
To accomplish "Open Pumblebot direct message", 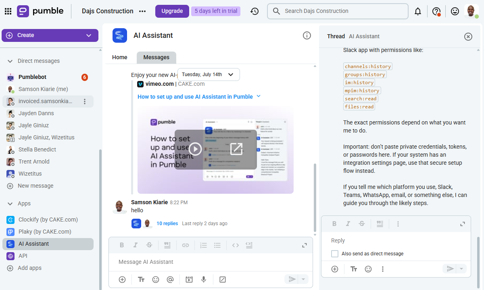I will click(x=48, y=77).
